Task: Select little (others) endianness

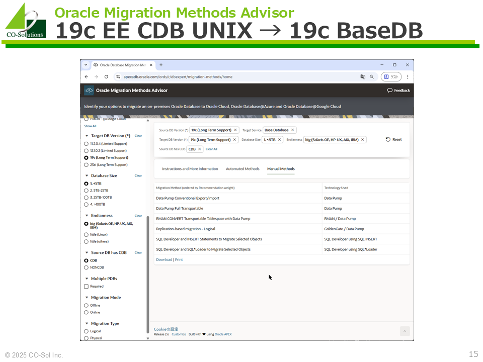Action: click(86, 242)
